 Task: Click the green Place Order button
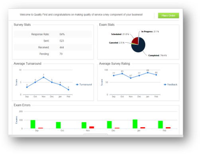(x=168, y=16)
